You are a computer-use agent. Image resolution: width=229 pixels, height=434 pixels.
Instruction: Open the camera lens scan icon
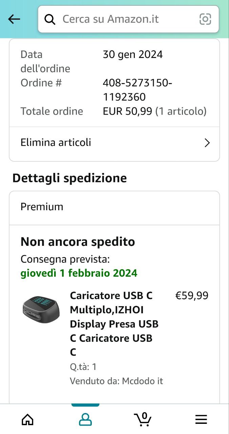(x=205, y=19)
